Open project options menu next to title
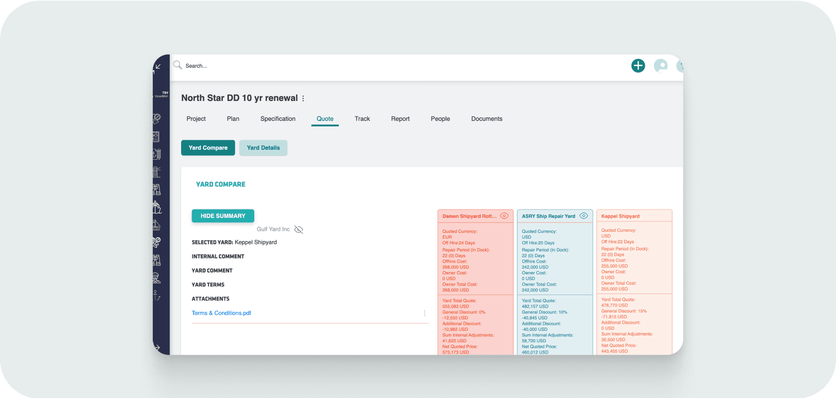The image size is (836, 398). pyautogui.click(x=303, y=99)
